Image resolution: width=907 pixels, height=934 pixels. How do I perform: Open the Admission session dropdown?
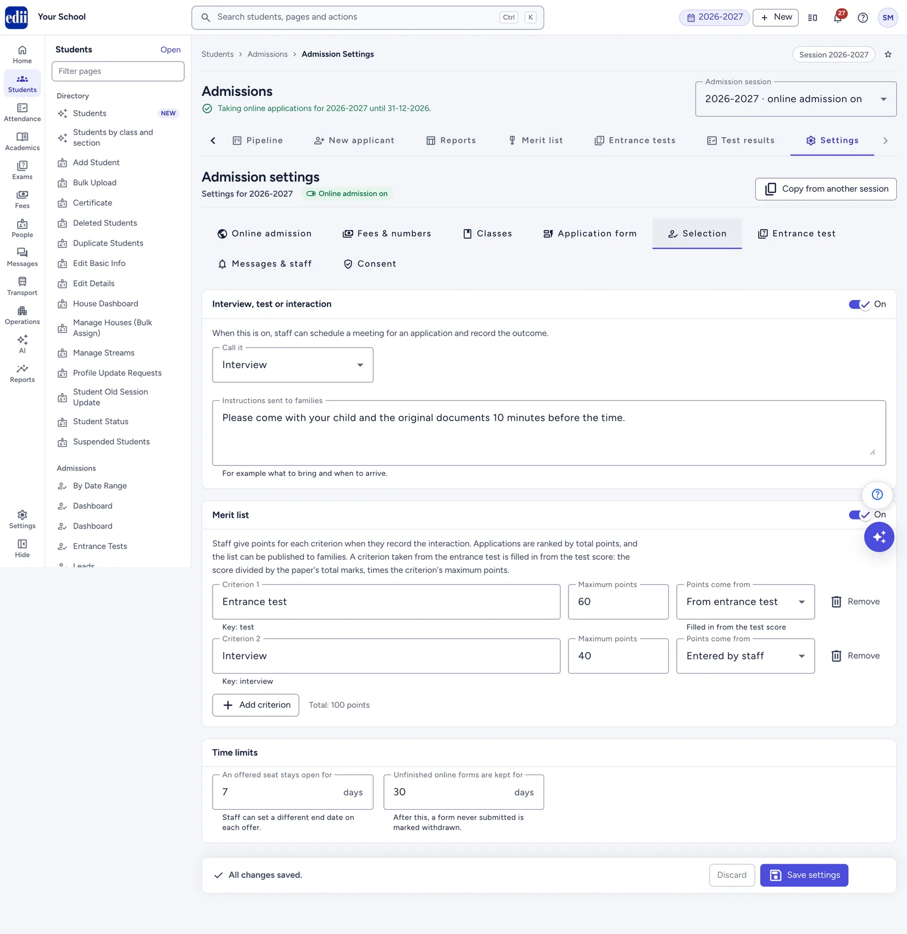(x=796, y=99)
